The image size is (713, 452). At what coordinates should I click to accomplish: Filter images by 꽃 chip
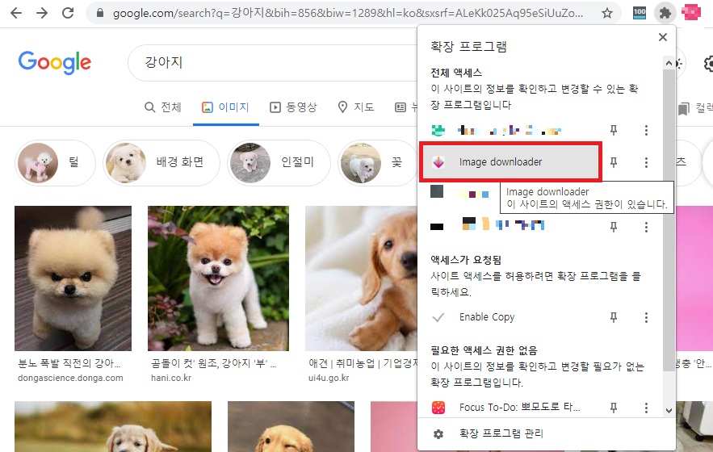[x=377, y=162]
